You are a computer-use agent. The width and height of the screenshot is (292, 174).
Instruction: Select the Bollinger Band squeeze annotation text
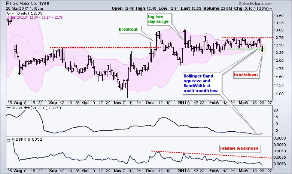(201, 83)
